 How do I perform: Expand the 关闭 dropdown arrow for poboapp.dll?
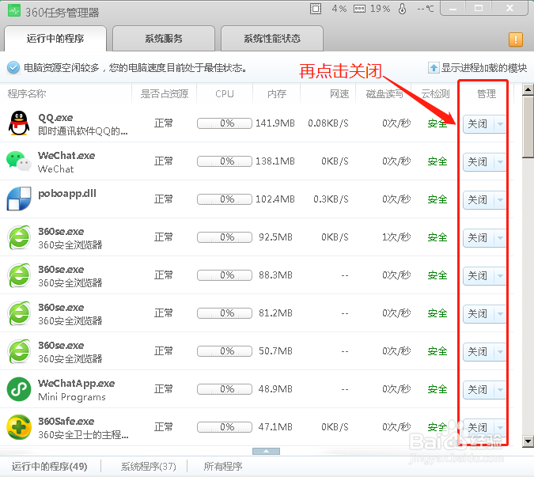(500, 199)
